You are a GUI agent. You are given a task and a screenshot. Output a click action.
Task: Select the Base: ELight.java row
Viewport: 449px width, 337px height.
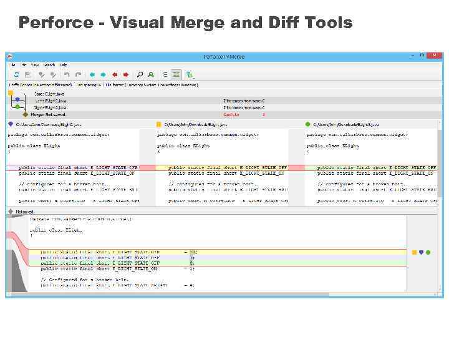point(223,94)
